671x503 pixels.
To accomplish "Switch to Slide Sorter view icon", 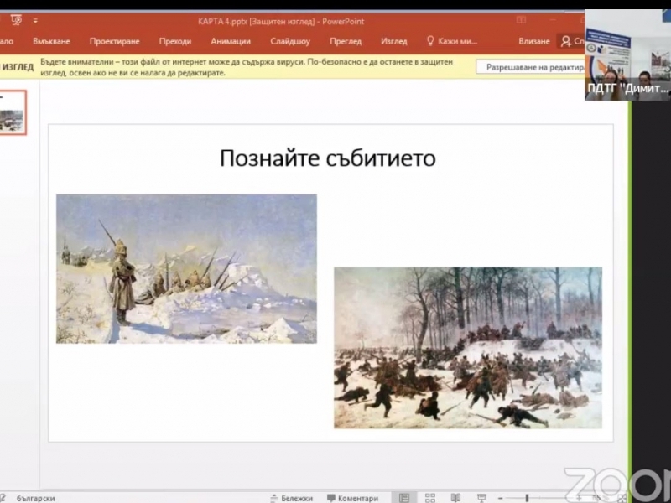I will click(429, 498).
